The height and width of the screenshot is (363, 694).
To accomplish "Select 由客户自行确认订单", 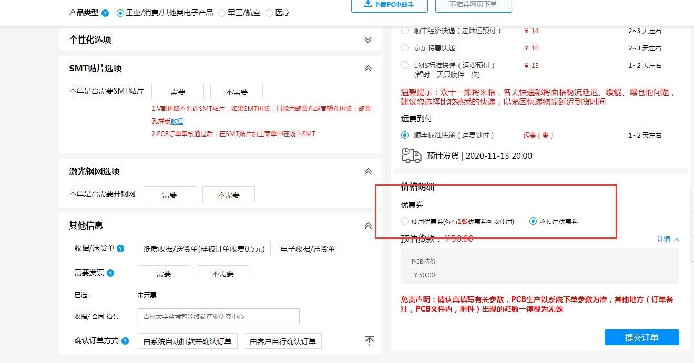I will pyautogui.click(x=283, y=341).
